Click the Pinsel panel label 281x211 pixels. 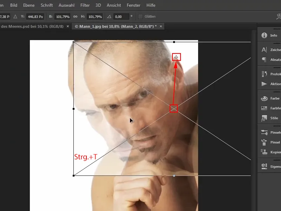tap(275, 142)
